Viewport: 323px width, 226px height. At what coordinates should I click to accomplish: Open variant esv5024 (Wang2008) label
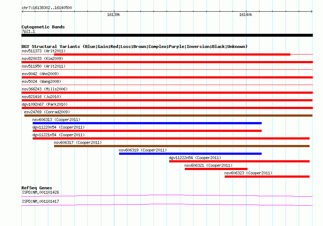[41, 81]
